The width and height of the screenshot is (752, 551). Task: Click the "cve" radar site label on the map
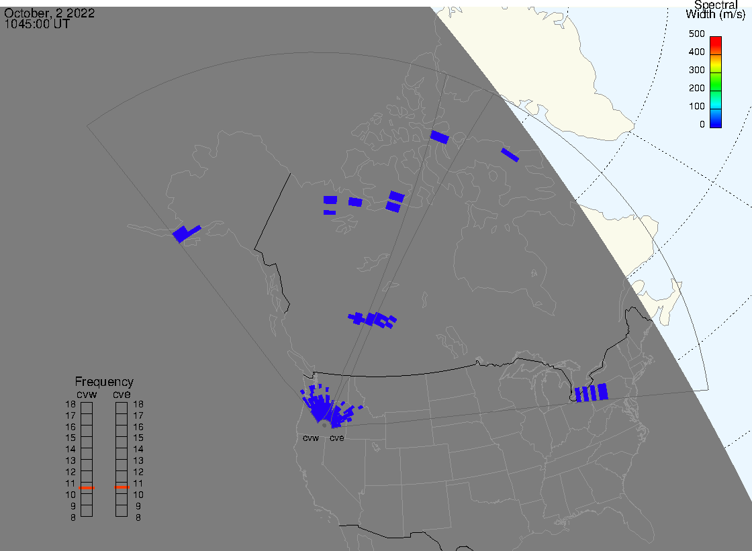(x=336, y=438)
